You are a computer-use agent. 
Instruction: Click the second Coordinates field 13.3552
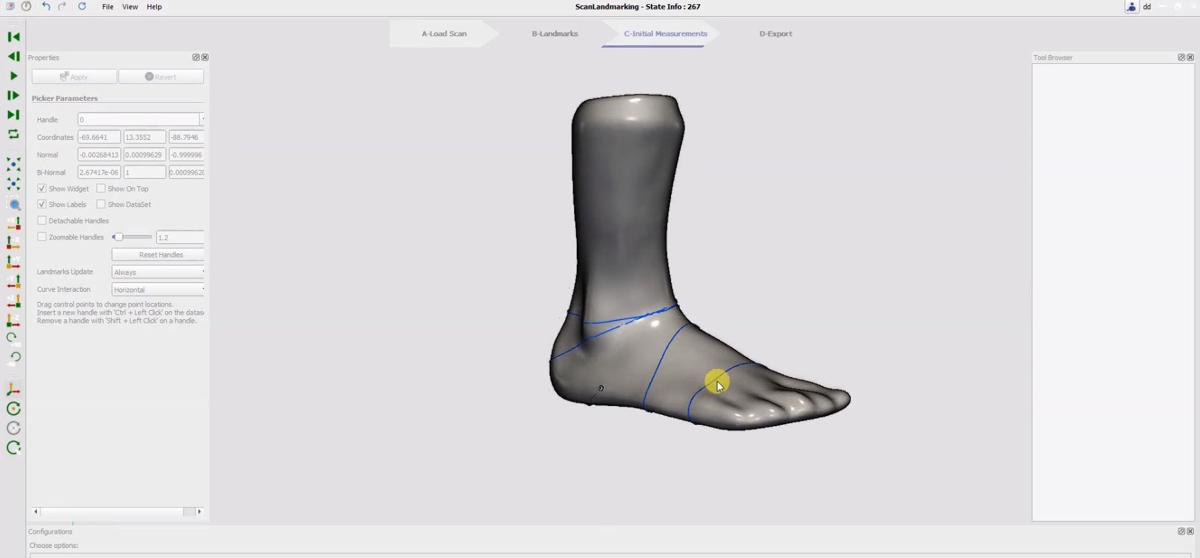[145, 137]
